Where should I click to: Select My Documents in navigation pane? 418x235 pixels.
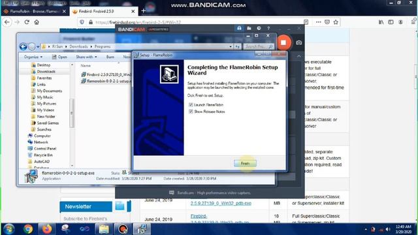pyautogui.click(x=50, y=91)
